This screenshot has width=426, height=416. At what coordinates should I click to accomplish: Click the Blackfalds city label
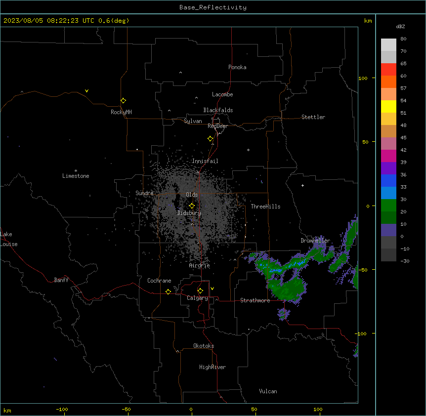218,110
